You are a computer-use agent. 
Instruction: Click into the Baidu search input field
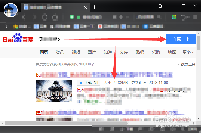point(101,39)
